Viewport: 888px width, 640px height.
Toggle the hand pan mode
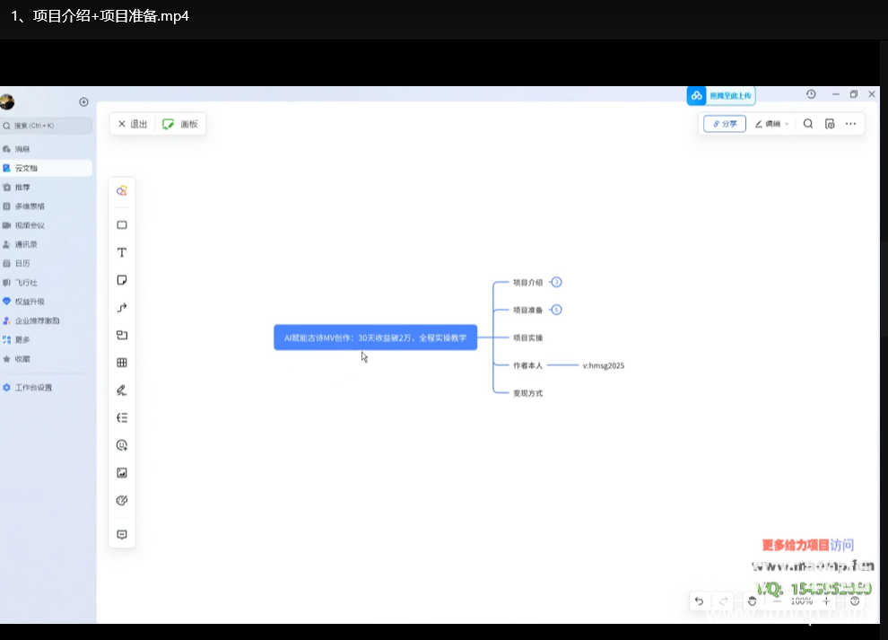752,601
